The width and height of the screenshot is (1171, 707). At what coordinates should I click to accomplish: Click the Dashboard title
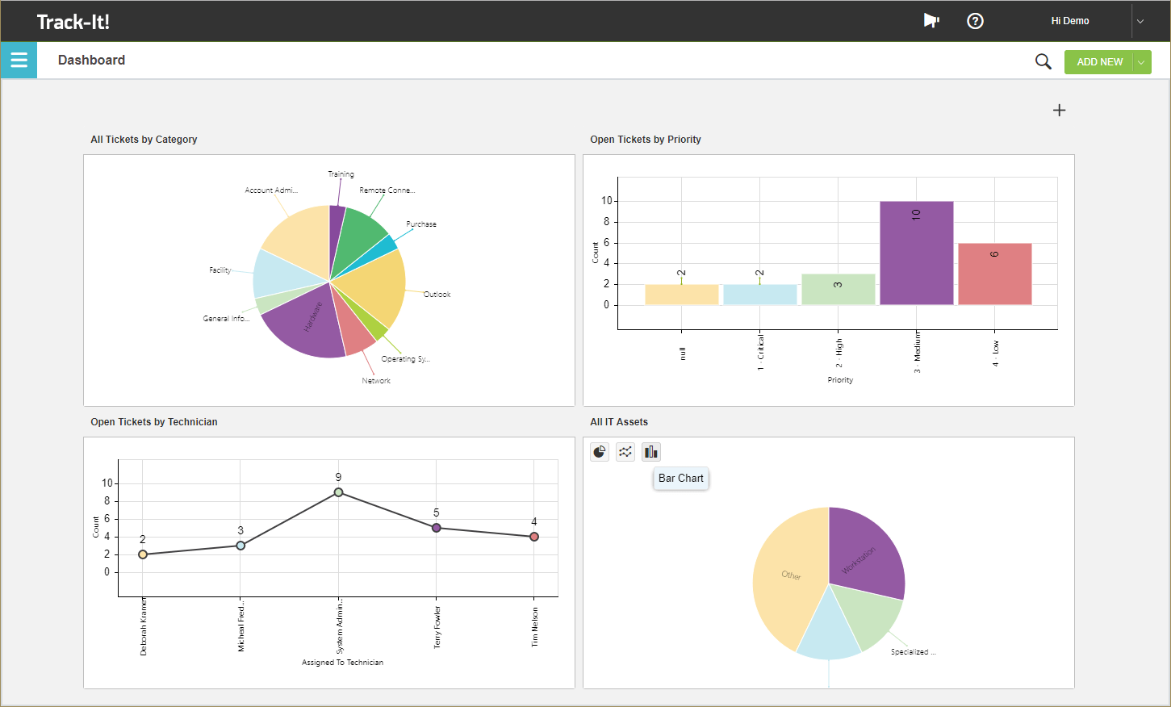pyautogui.click(x=91, y=60)
